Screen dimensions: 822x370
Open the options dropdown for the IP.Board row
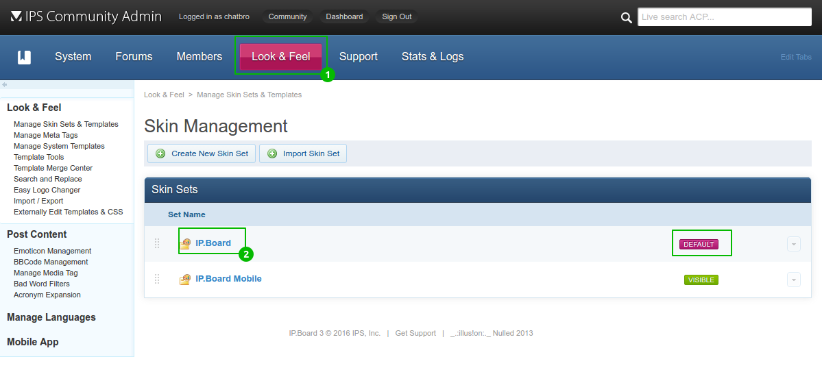[x=794, y=244]
